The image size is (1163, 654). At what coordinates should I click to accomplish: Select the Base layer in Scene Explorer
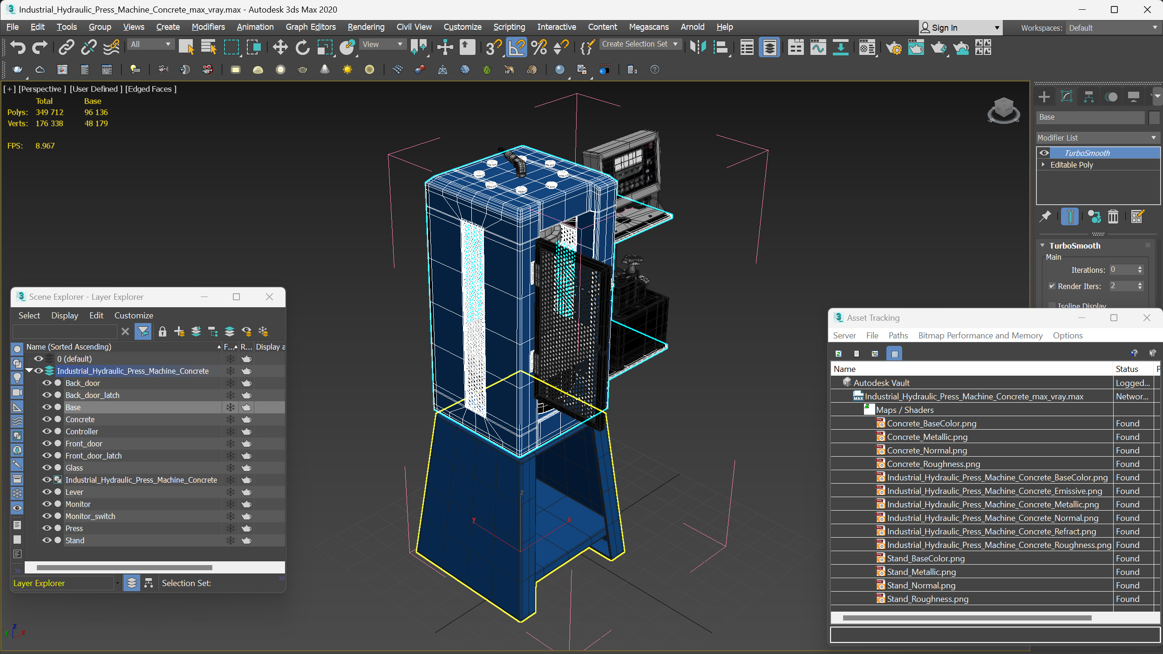coord(74,407)
